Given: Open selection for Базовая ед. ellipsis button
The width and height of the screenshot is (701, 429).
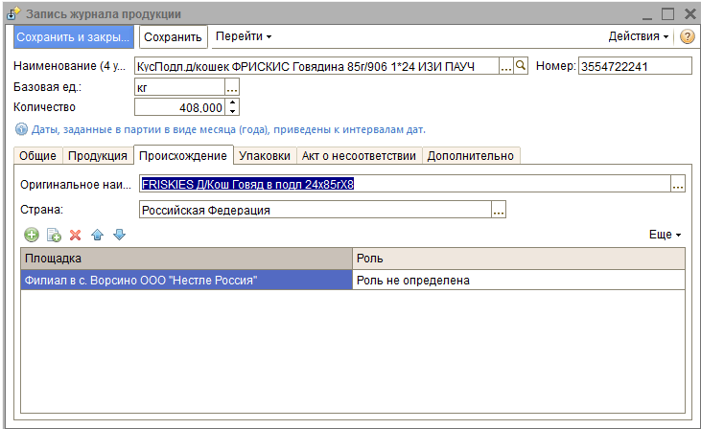Looking at the screenshot, I should tap(231, 87).
